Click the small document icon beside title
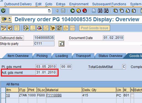This screenshot has width=142, height=103. 10,19
